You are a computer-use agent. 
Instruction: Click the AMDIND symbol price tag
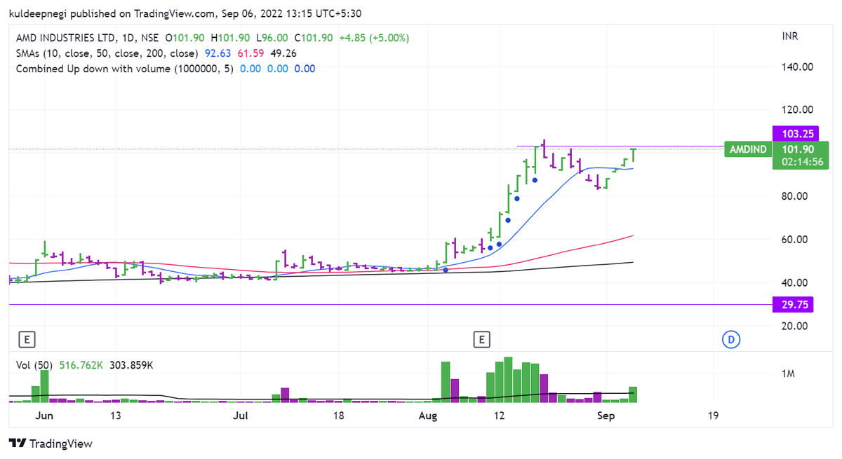tap(748, 149)
